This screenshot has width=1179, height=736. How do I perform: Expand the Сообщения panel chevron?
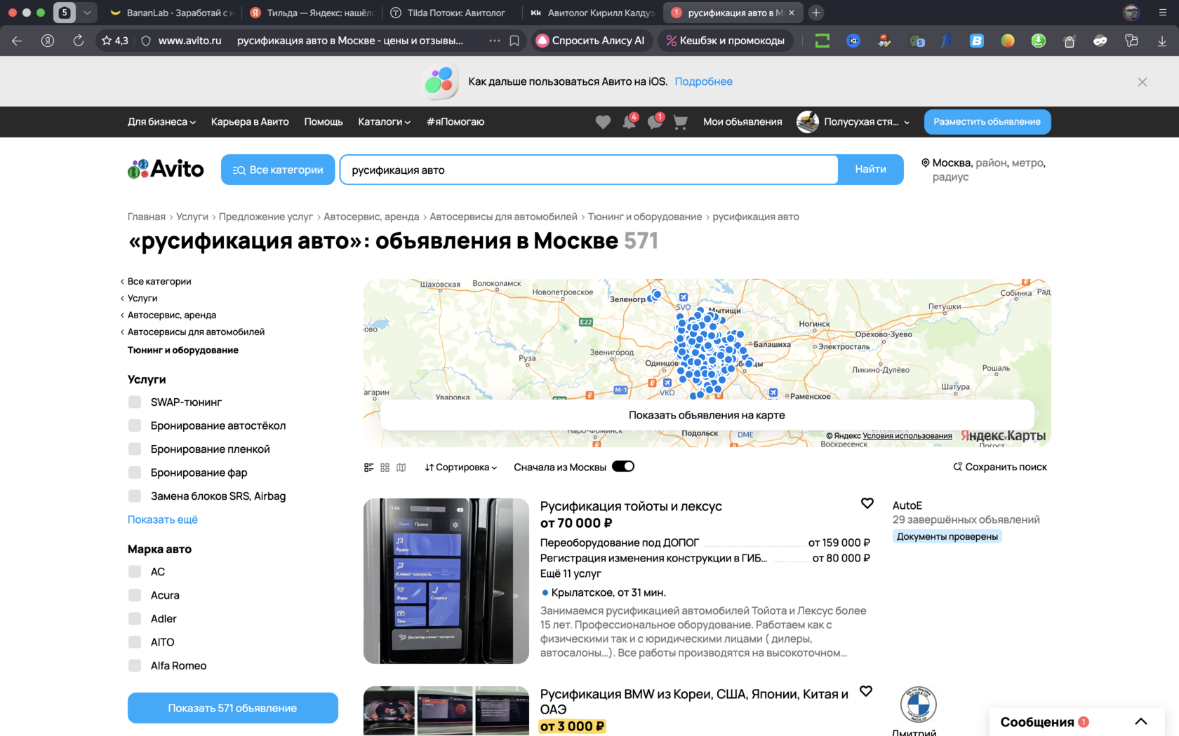[1141, 721]
